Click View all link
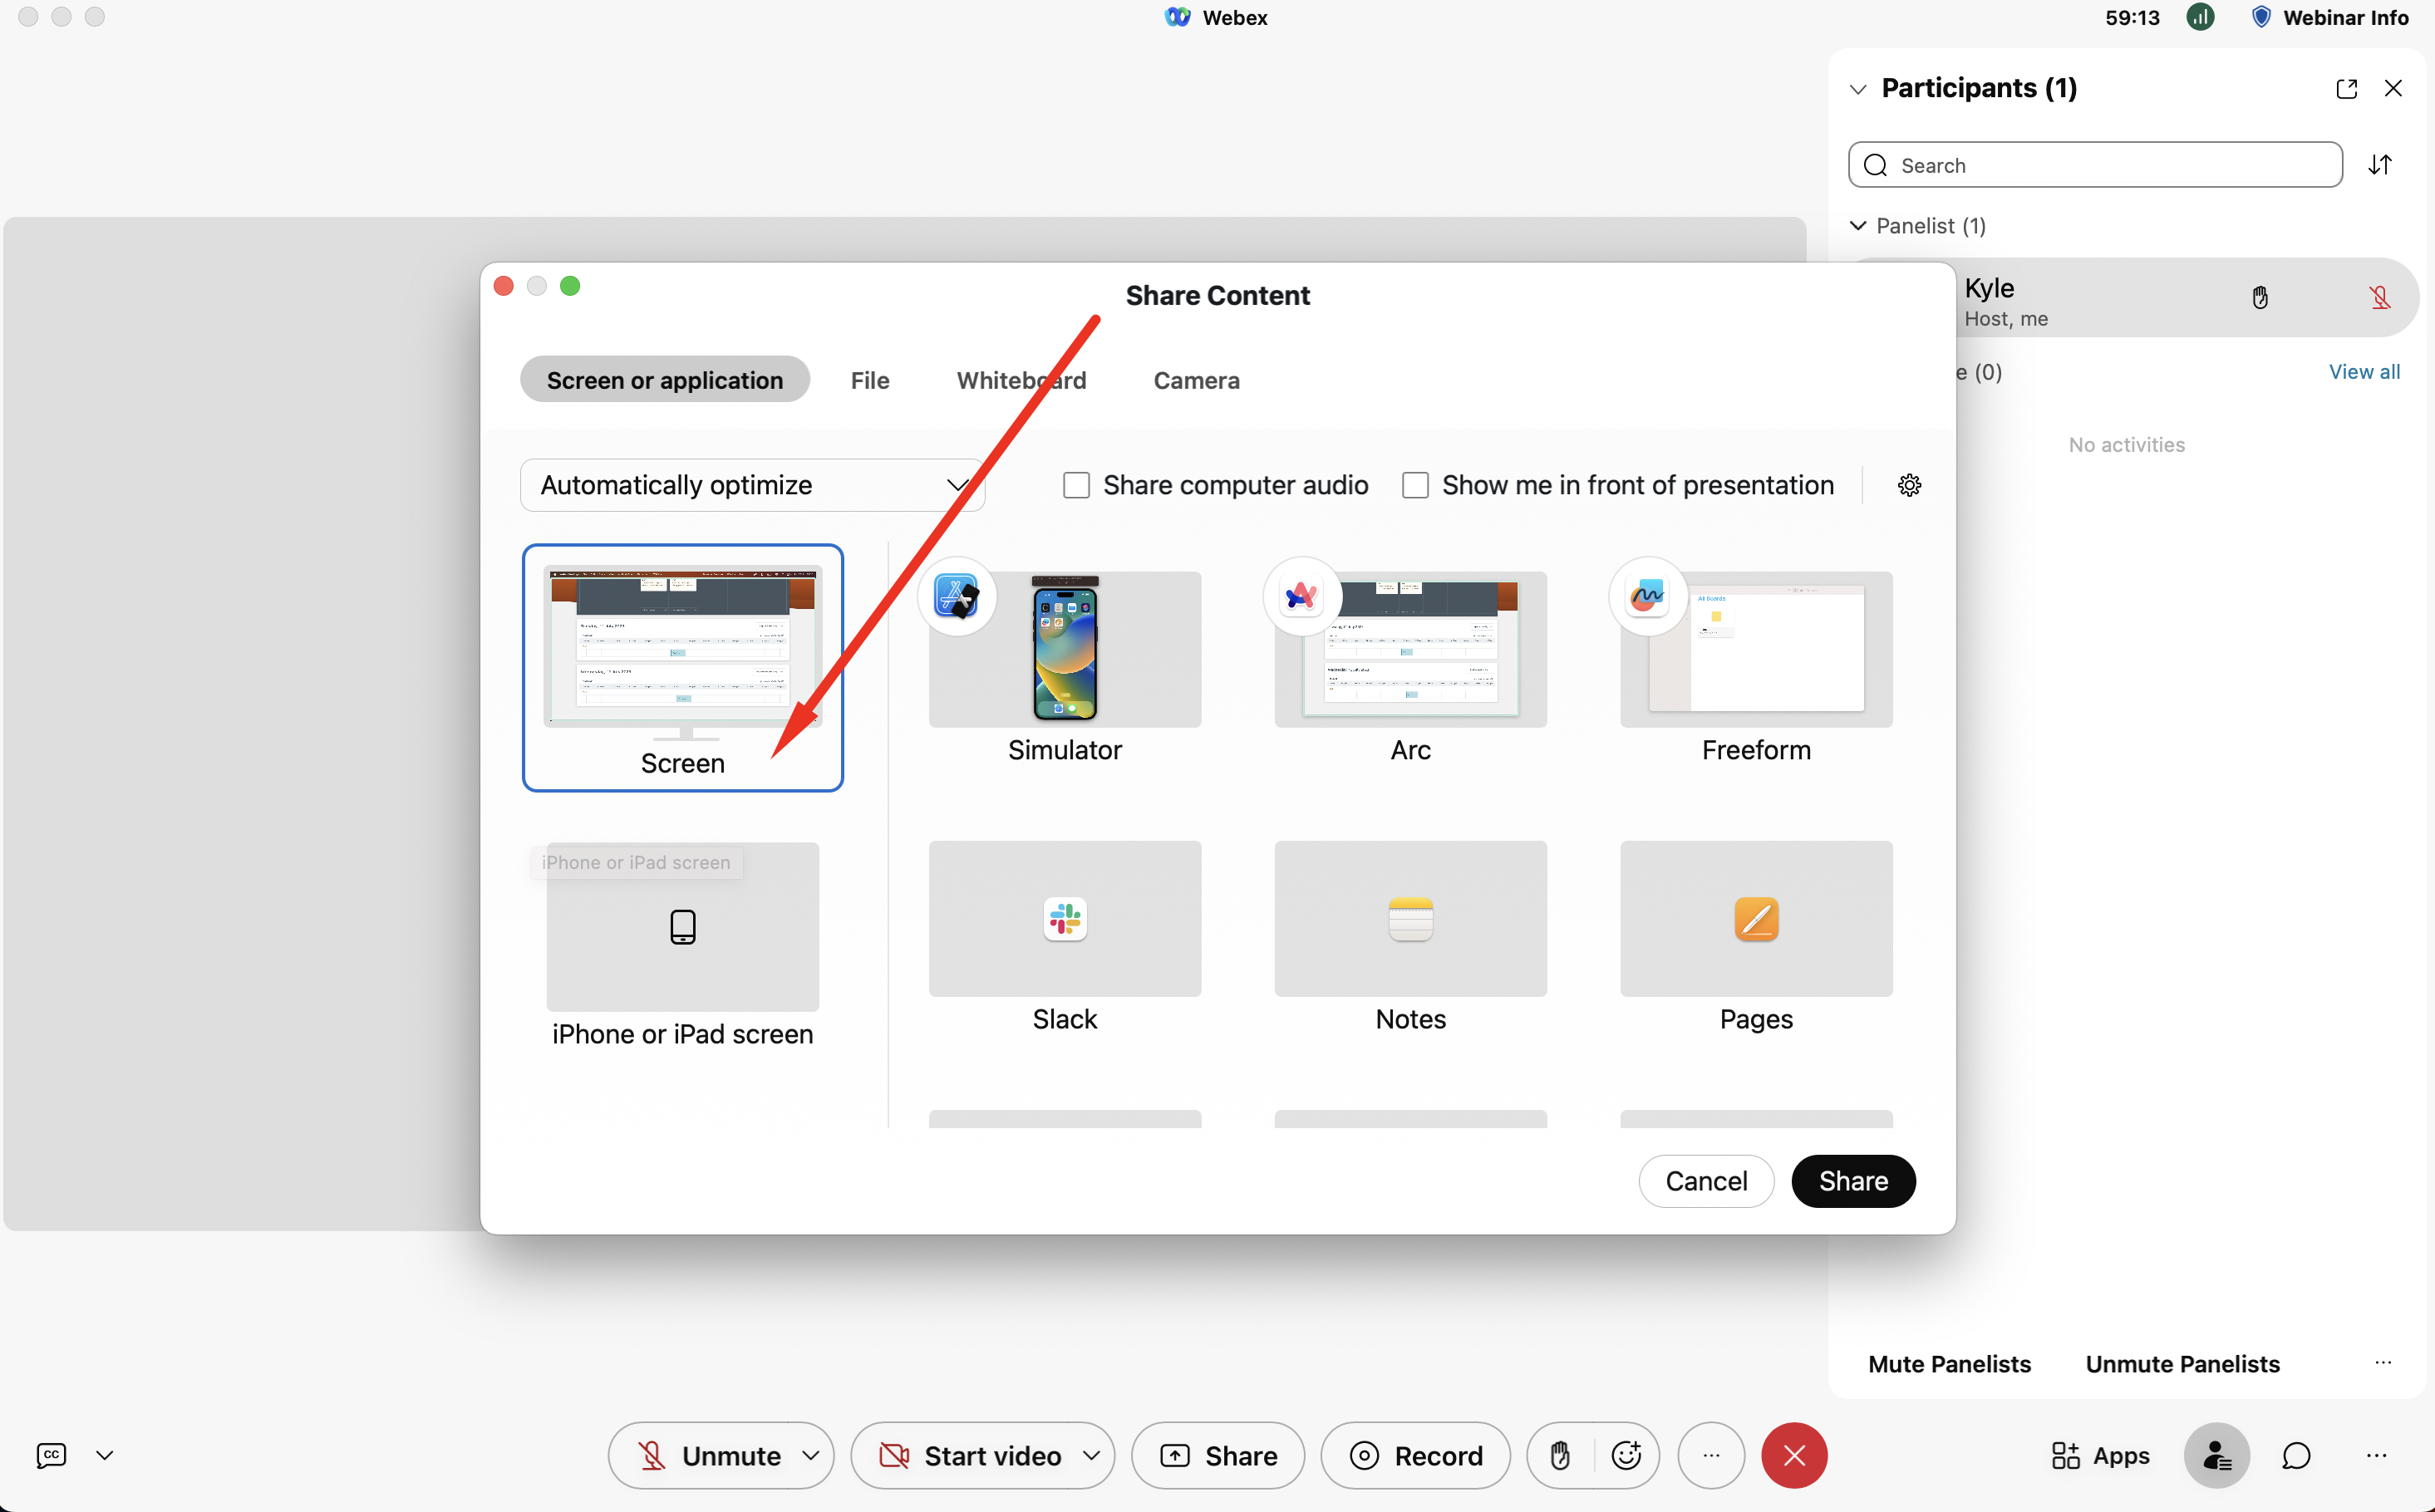2435x1512 pixels. (2363, 372)
